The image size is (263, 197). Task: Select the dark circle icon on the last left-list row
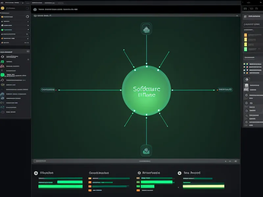point(3,112)
